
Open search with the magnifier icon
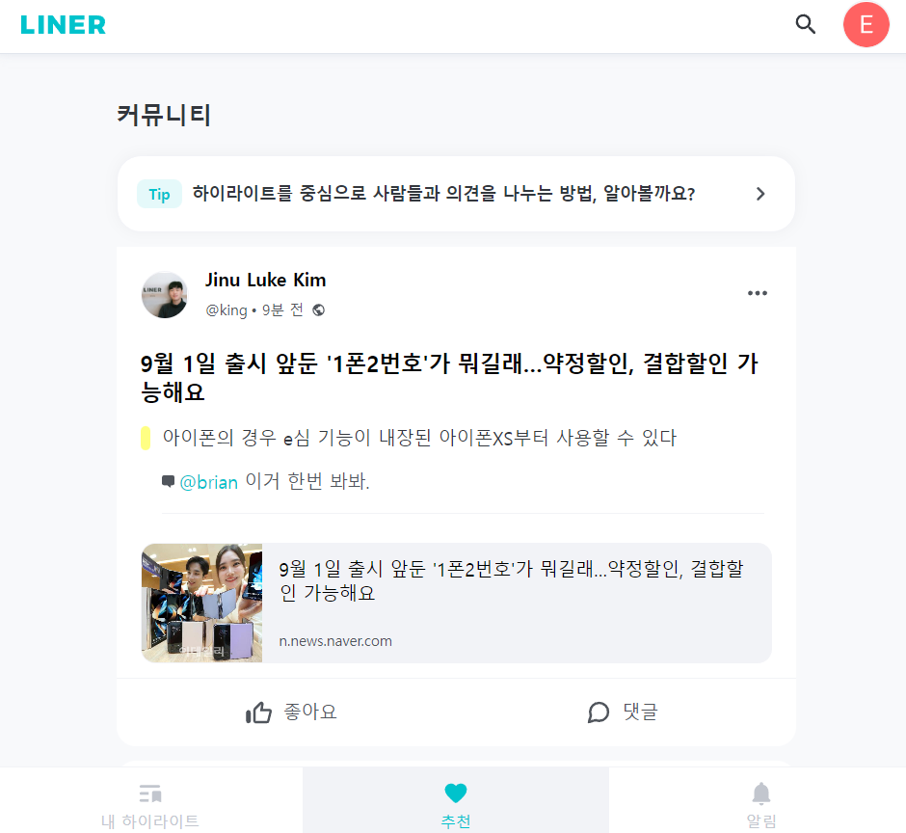(806, 24)
